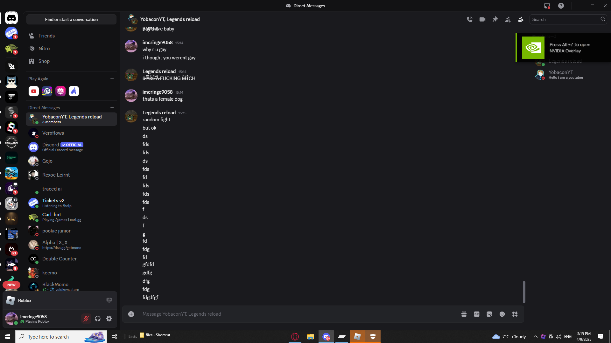Start a voice call
611x343 pixels.
pyautogui.click(x=470, y=19)
